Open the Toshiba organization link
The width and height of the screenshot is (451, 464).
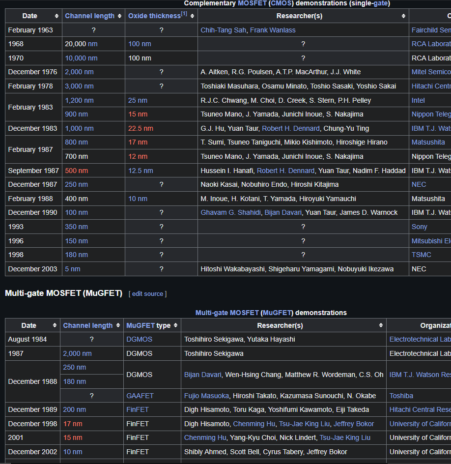pos(401,396)
